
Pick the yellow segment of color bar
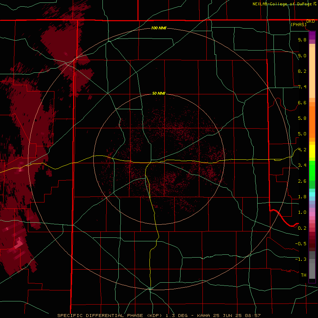312,151
